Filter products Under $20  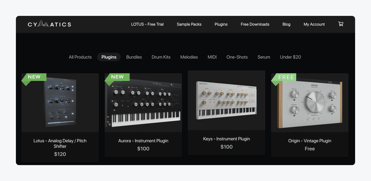point(290,57)
